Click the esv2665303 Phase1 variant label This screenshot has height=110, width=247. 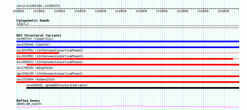point(50,62)
